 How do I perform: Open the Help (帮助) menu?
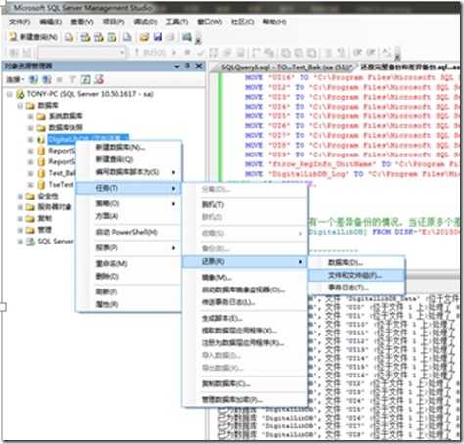[x=275, y=22]
